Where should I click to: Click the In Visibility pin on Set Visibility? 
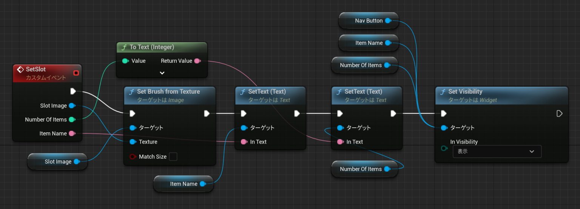[x=444, y=148]
